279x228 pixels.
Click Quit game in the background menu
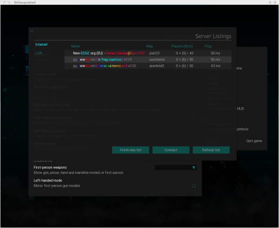click(x=254, y=141)
